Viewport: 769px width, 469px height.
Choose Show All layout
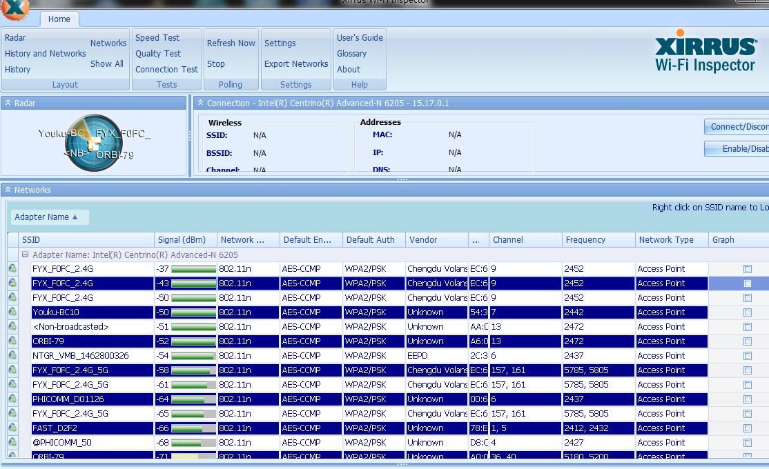click(x=107, y=63)
